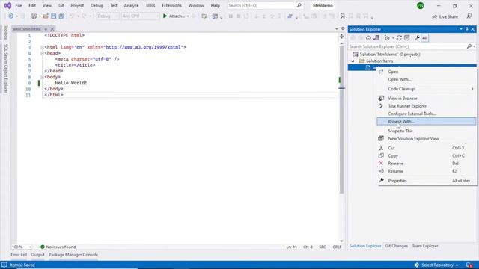Viewport: 479px width, 269px height.
Task: Click the No issues found status indicator
Action: (58, 247)
